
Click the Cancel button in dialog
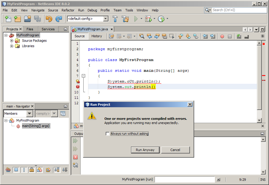point(175,150)
